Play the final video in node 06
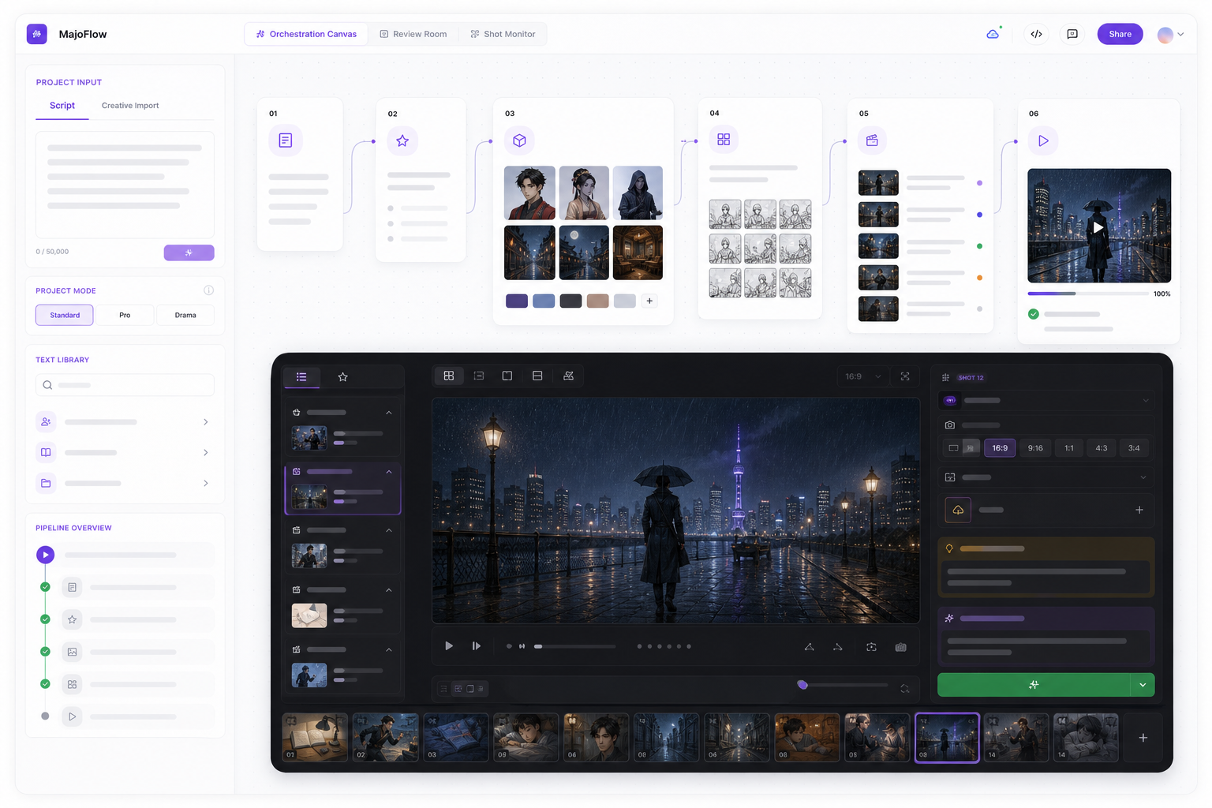 (1098, 227)
